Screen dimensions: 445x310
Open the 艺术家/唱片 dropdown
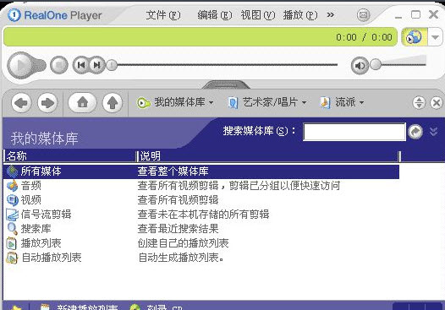pos(267,102)
